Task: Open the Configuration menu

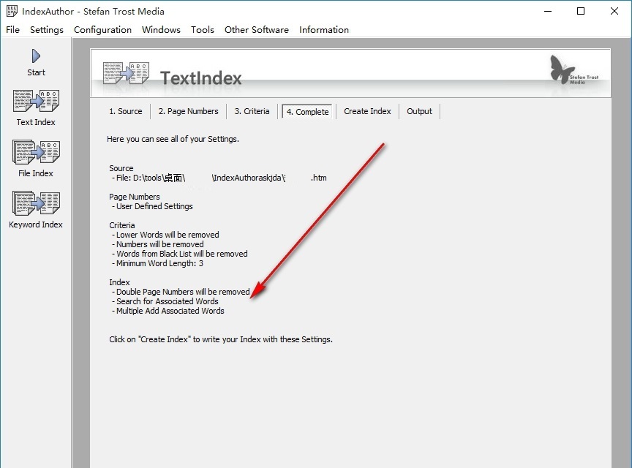Action: pos(103,30)
